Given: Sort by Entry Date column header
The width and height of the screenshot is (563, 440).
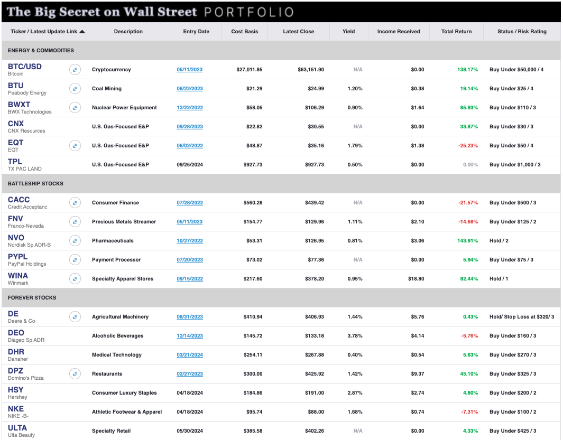Looking at the screenshot, I should click(x=196, y=32).
